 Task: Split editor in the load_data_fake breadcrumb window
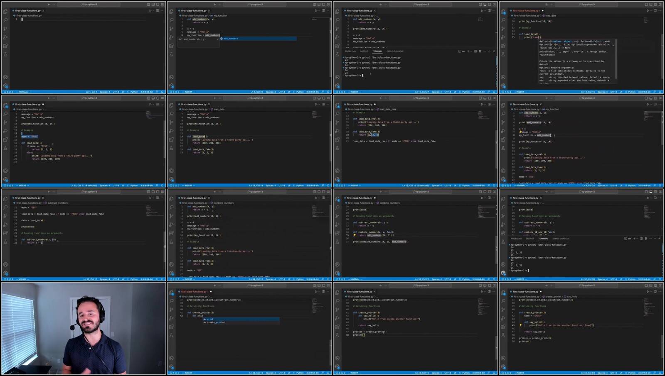tap(489, 104)
